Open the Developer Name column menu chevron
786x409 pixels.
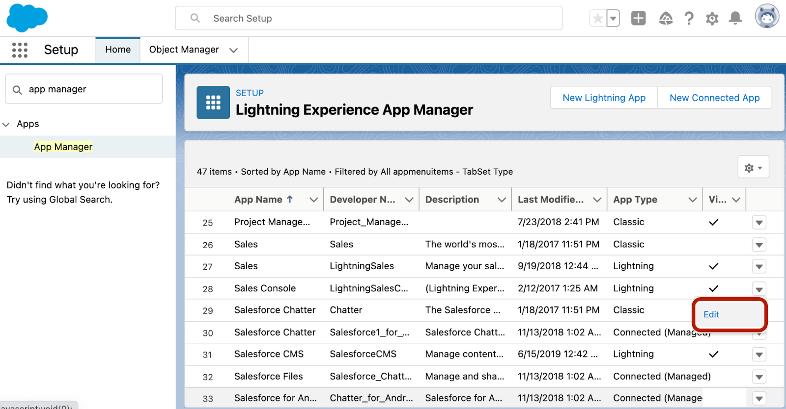click(409, 200)
